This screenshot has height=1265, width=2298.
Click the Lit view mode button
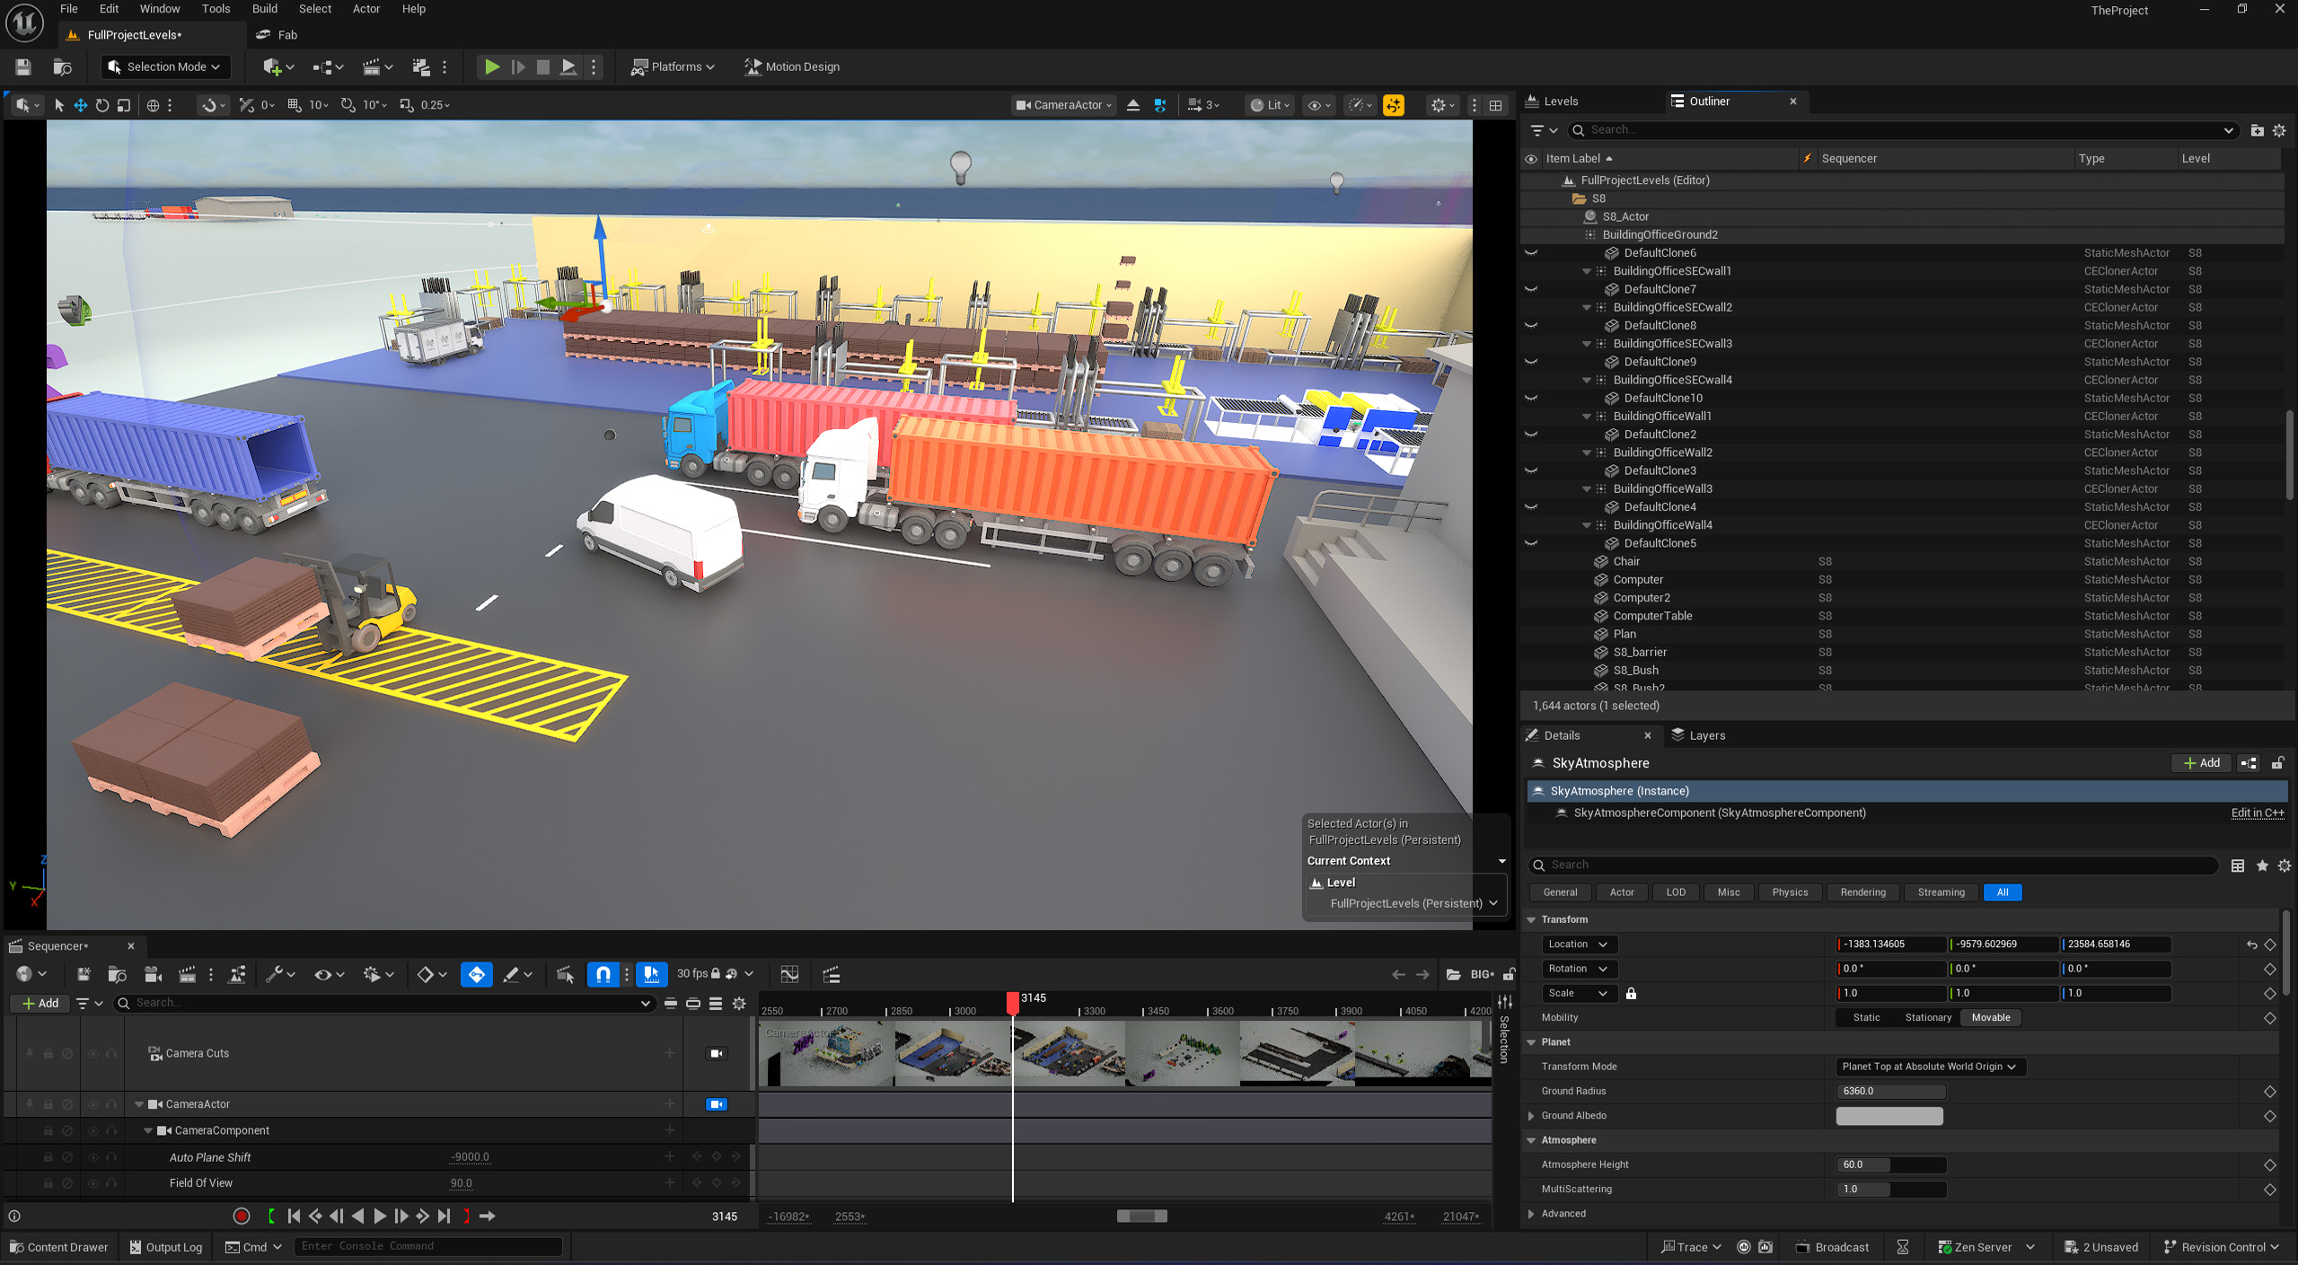pyautogui.click(x=1270, y=105)
